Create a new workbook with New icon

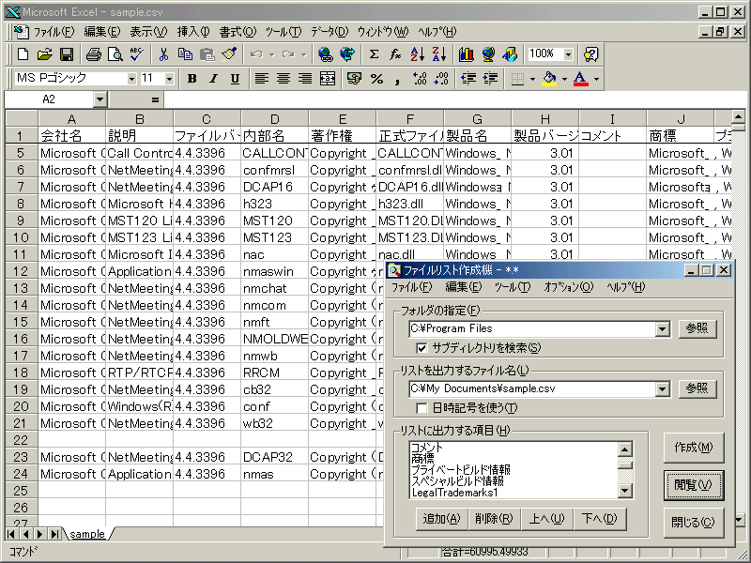pyautogui.click(x=23, y=54)
